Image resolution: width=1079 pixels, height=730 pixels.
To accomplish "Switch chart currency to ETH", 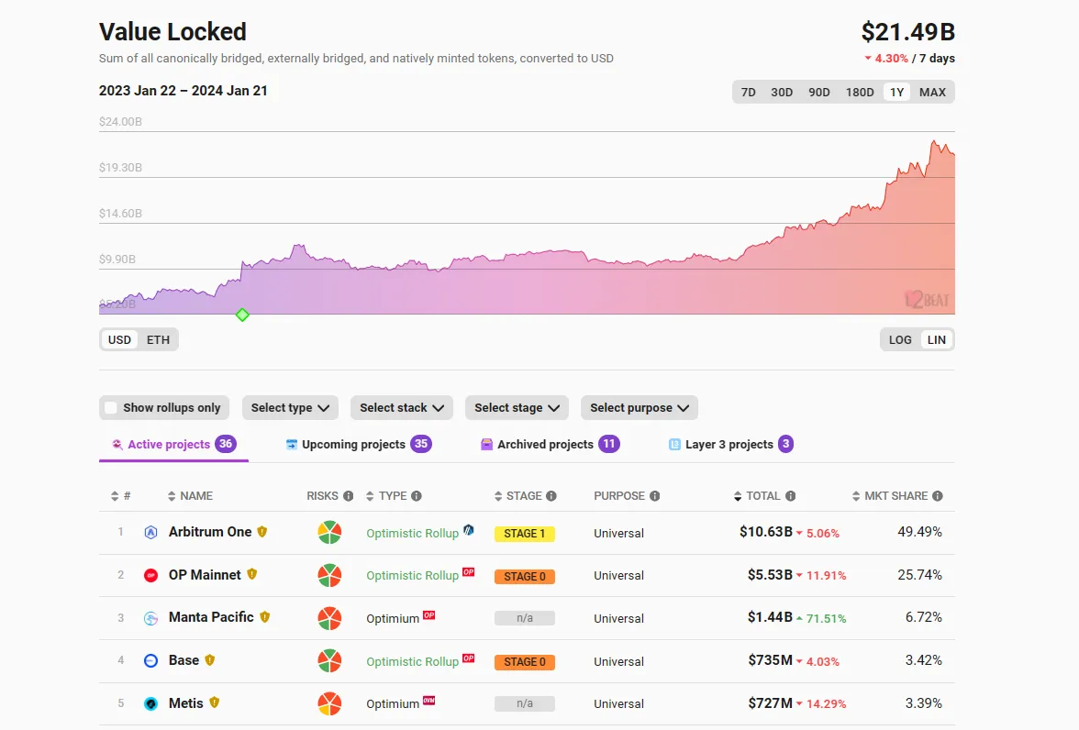I will click(x=158, y=339).
